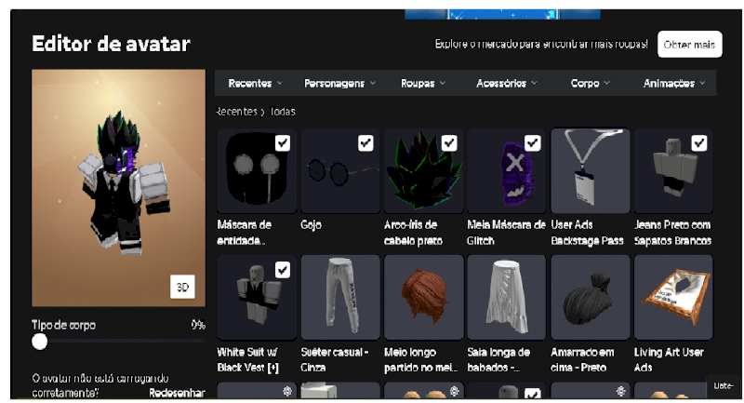Open the Roupas category tab
This screenshot has width=744, height=403.
pyautogui.click(x=423, y=84)
